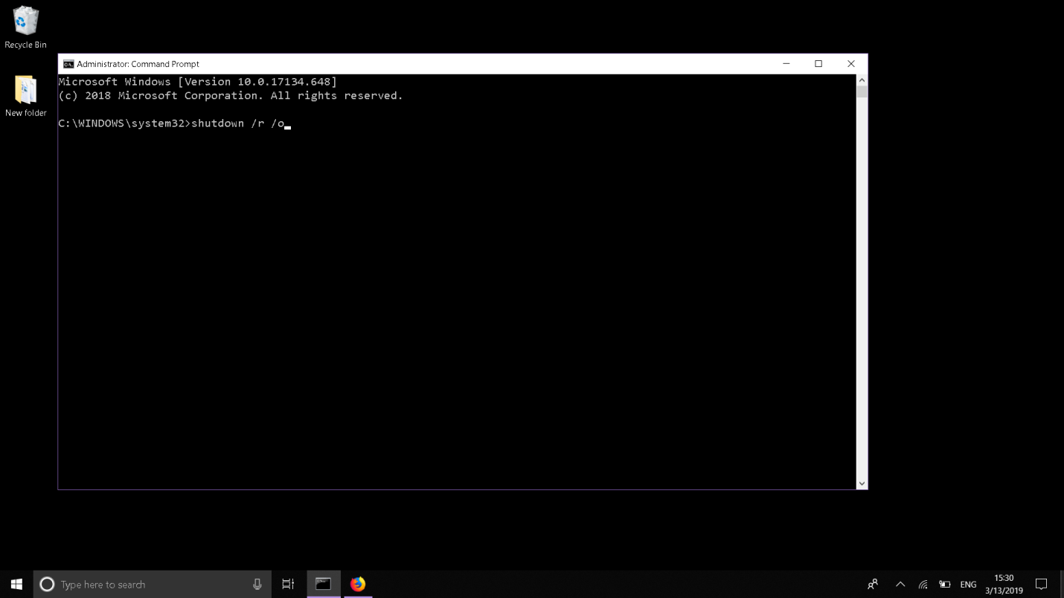Screen dimensions: 1064x598
Task: Activate the search microphone icon
Action: point(257,585)
